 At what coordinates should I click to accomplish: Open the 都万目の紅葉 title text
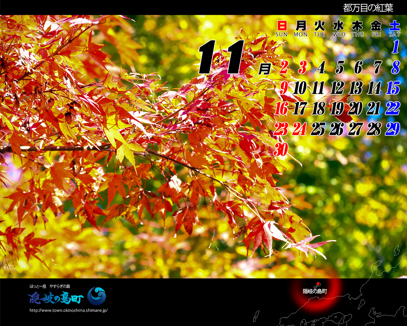(368, 7)
